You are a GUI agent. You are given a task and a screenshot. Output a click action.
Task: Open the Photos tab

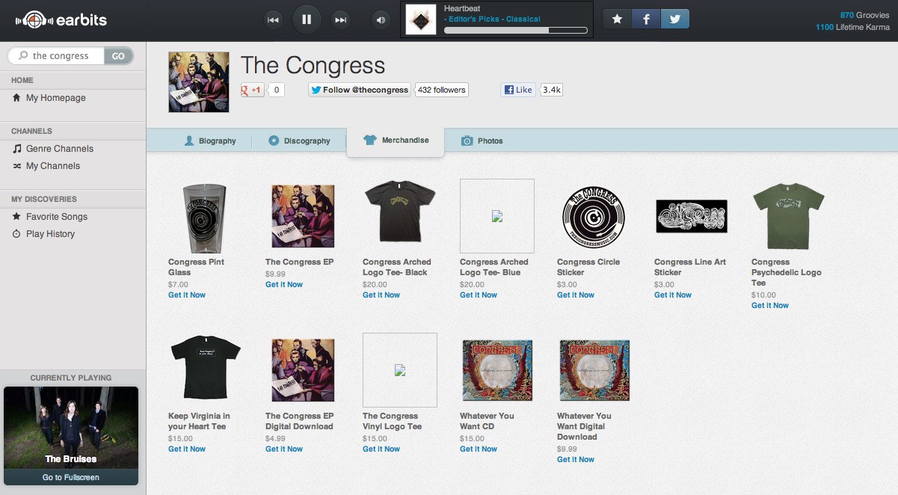pos(482,141)
